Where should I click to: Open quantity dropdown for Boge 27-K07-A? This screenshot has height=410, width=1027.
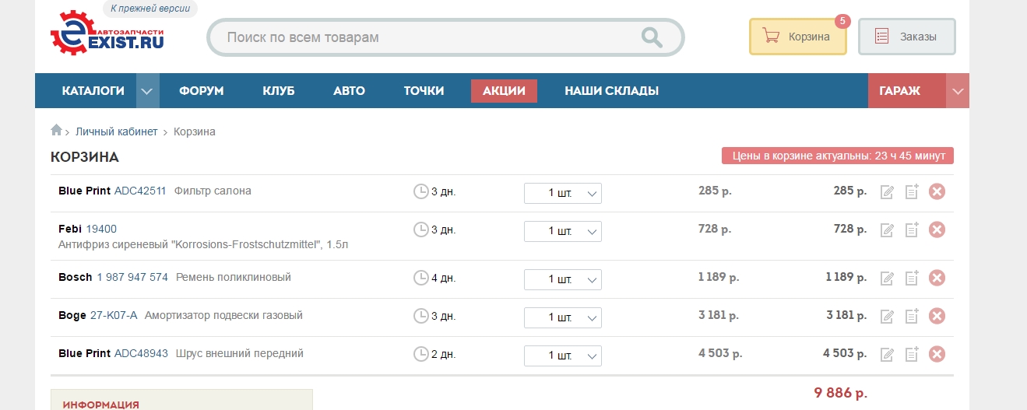coord(563,317)
